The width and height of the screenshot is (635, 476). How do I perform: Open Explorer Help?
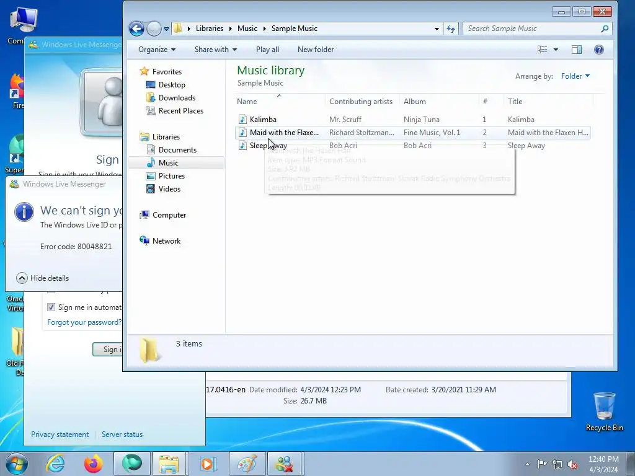coord(599,50)
